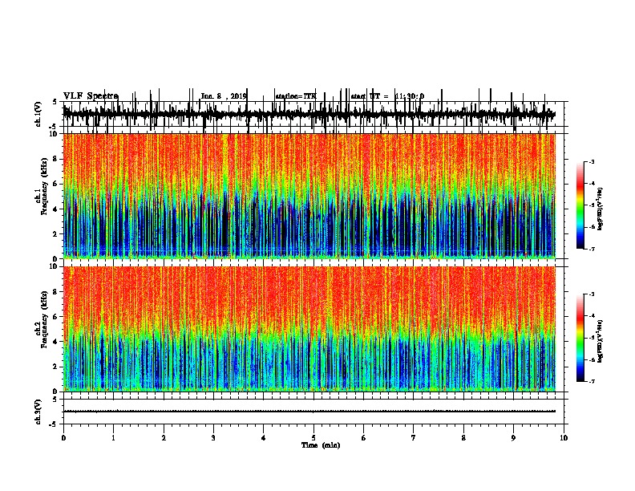Click the date label Jan. 8, 2019
Screen dimensions: 635x491
[224, 96]
